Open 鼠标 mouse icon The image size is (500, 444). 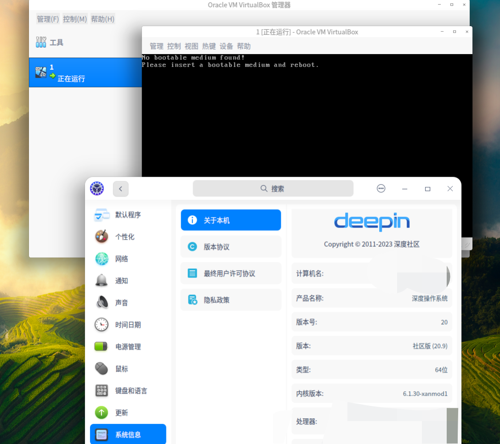102,369
